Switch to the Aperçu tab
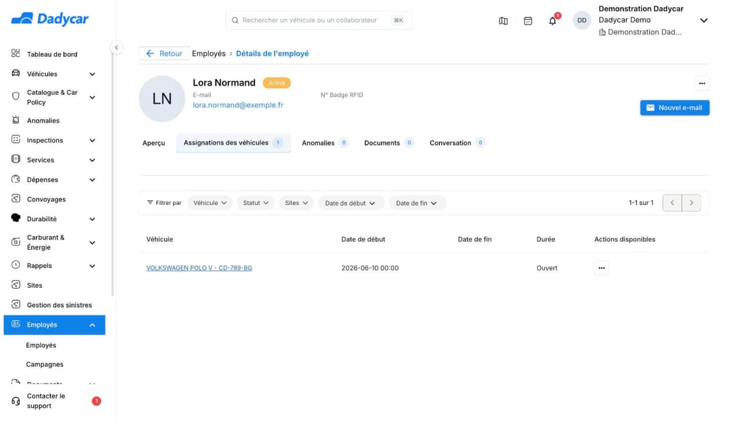 point(154,143)
